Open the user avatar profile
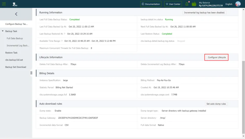Screen dimensions: 245x139 238,4
